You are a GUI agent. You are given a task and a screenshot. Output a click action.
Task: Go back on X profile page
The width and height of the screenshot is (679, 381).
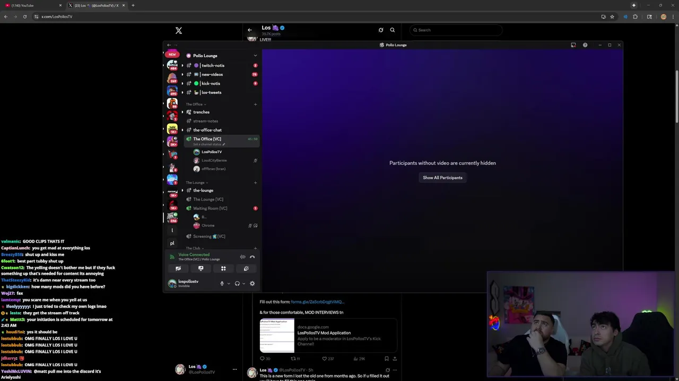pyautogui.click(x=250, y=30)
